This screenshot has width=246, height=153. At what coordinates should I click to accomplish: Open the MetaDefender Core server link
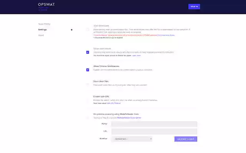click(x=129, y=118)
